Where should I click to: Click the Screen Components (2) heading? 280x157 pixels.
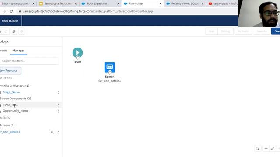tap(16, 99)
